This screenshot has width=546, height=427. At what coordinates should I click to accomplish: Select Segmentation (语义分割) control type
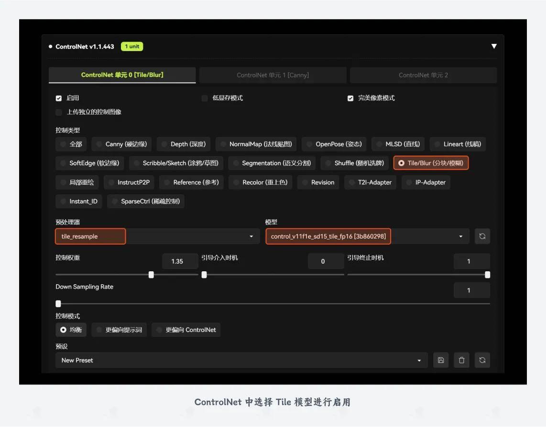point(272,163)
